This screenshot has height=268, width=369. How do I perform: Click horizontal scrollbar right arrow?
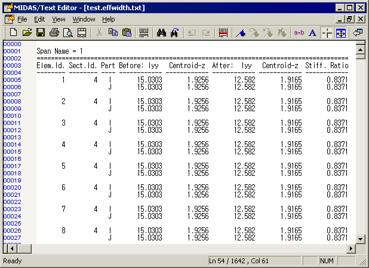pyautogui.click(x=351, y=248)
